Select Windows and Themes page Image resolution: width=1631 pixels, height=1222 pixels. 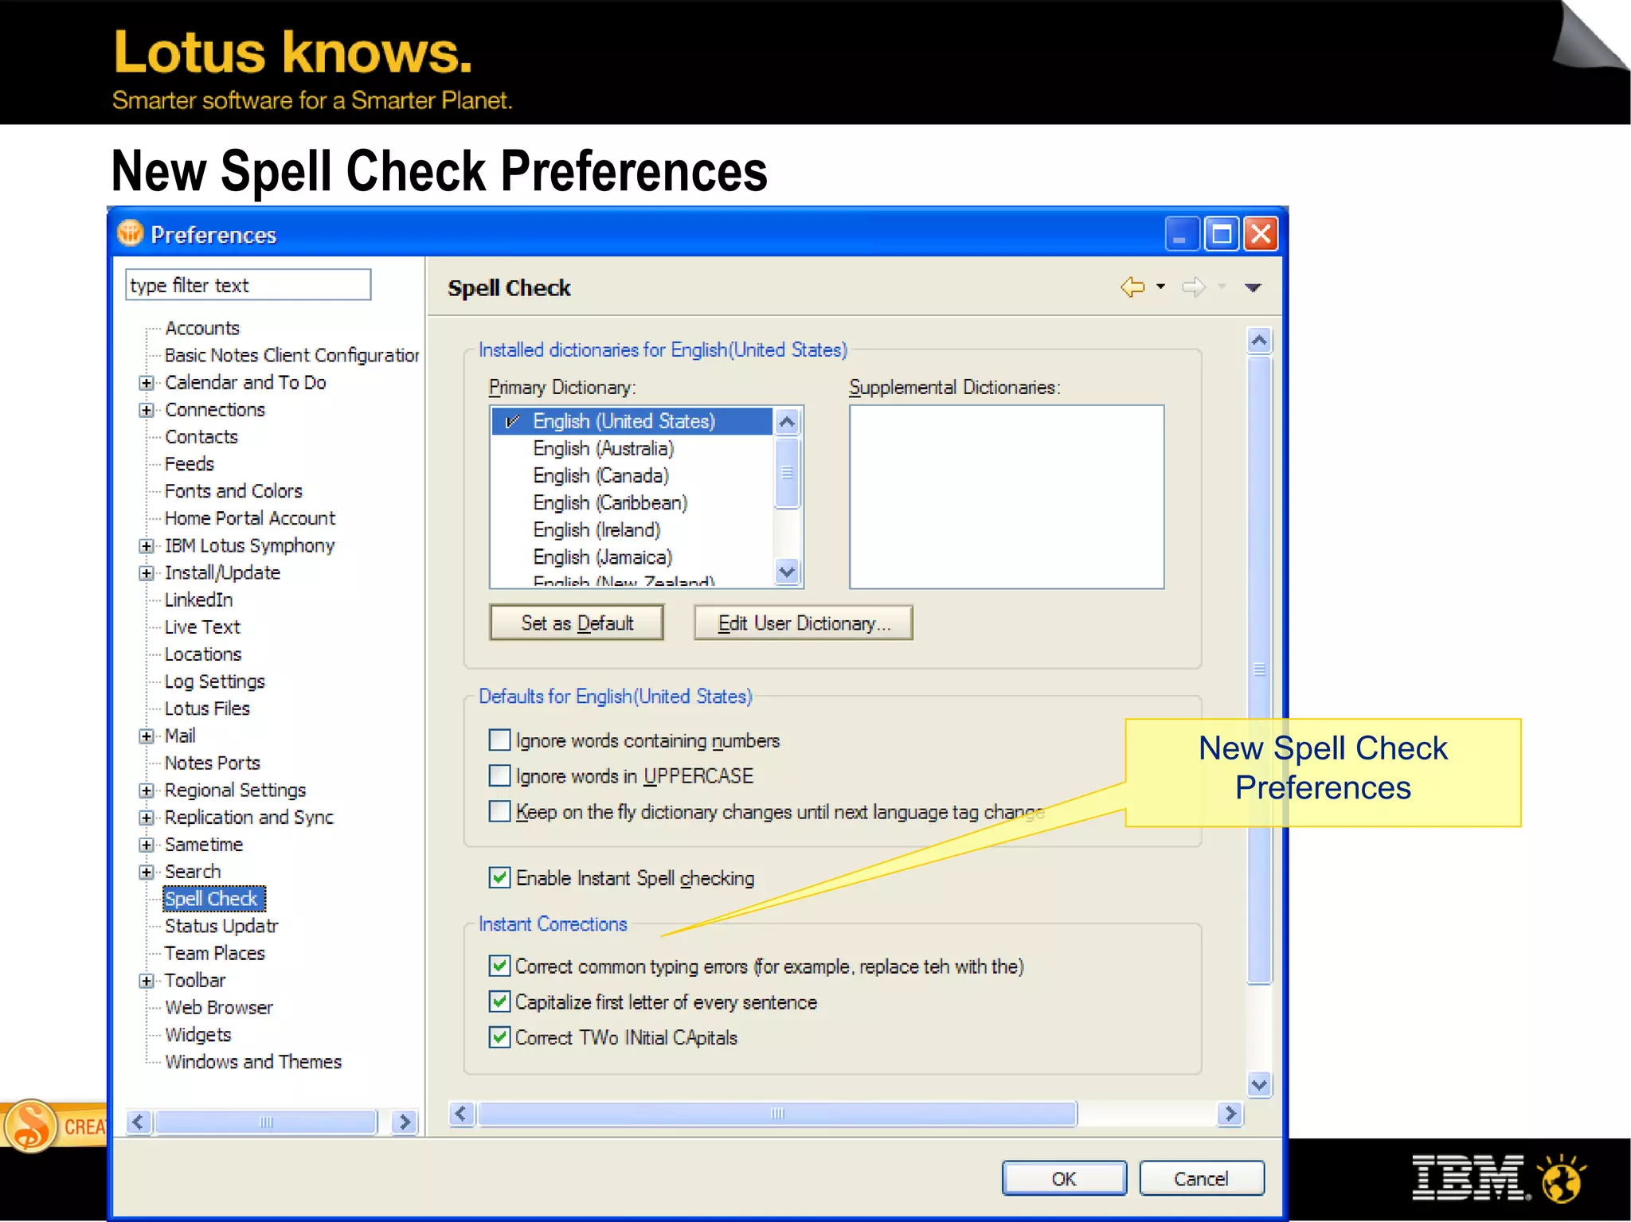pyautogui.click(x=253, y=1061)
